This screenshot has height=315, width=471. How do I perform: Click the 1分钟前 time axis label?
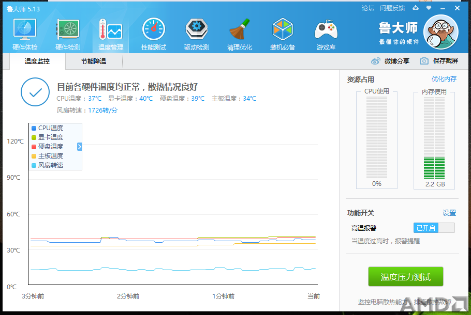(x=223, y=296)
